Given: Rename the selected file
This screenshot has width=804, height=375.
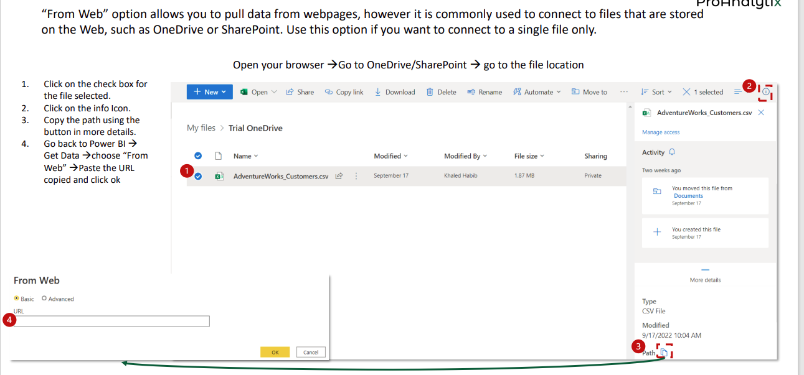Looking at the screenshot, I should [485, 92].
